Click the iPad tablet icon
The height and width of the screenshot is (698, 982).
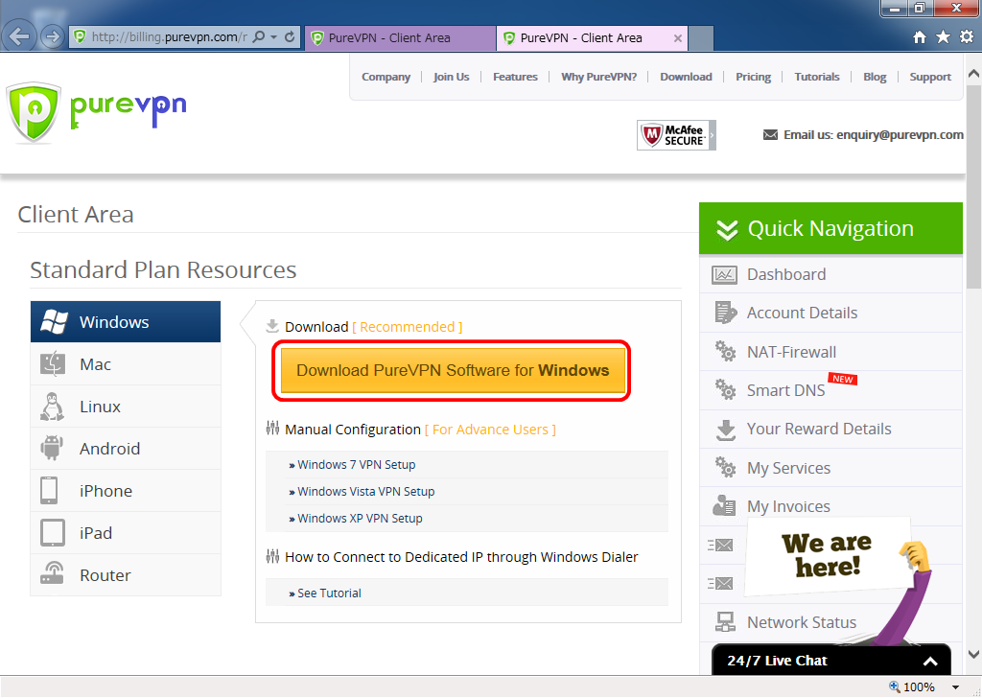coord(52,533)
